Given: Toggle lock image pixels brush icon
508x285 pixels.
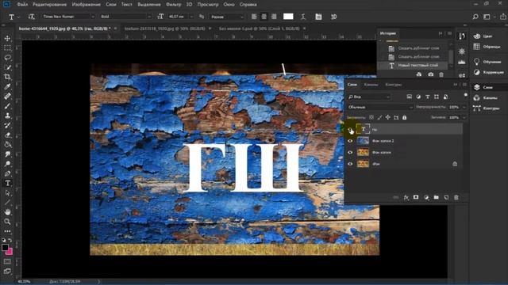Looking at the screenshot, I should pyautogui.click(x=379, y=118).
